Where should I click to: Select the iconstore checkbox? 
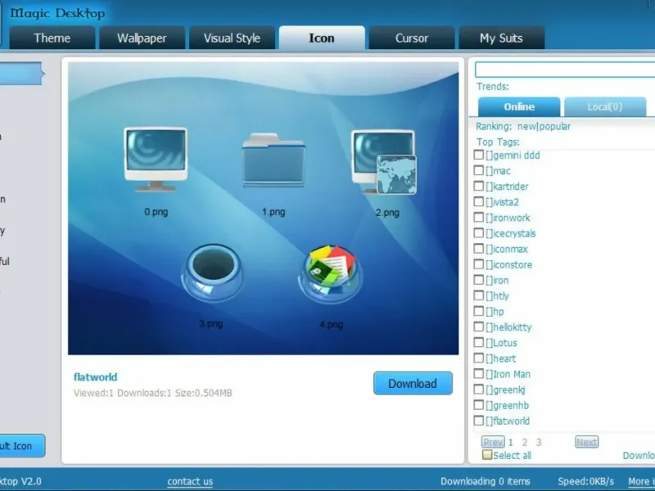479,264
